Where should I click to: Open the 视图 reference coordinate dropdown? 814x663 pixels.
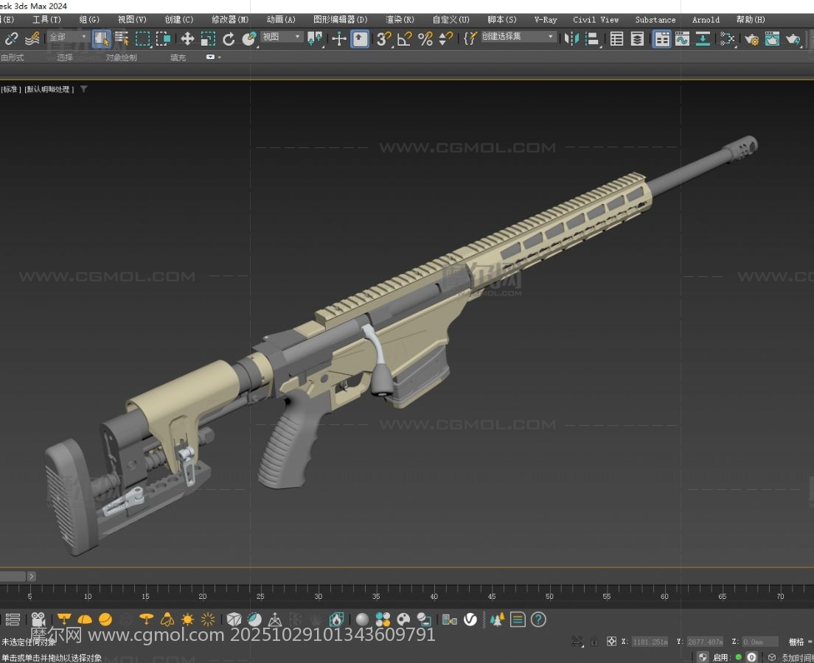coord(282,37)
